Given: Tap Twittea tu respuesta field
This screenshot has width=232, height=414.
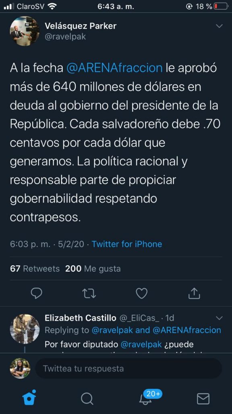Looking at the screenshot, I should point(128,368).
